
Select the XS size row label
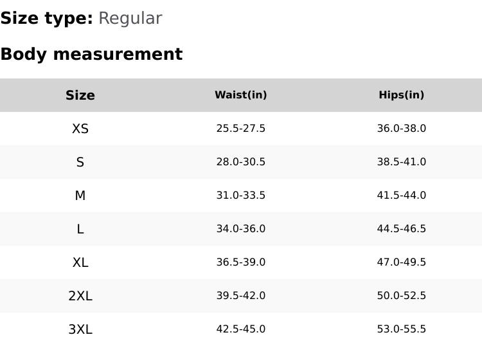[x=80, y=129]
